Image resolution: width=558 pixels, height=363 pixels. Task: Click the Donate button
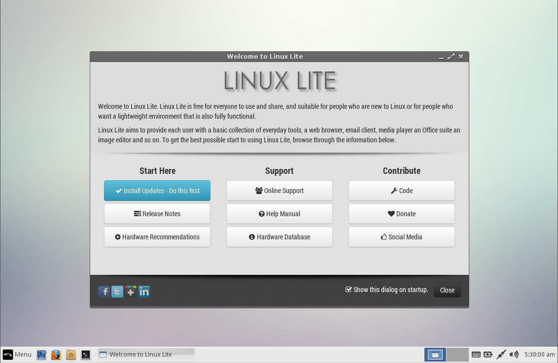tap(402, 214)
